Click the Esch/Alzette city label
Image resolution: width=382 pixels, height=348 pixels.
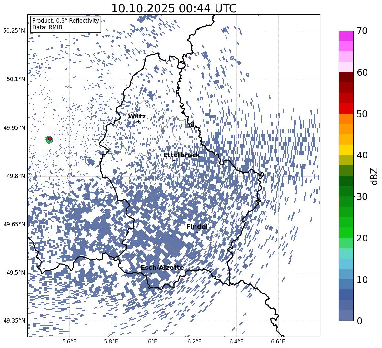click(x=162, y=268)
